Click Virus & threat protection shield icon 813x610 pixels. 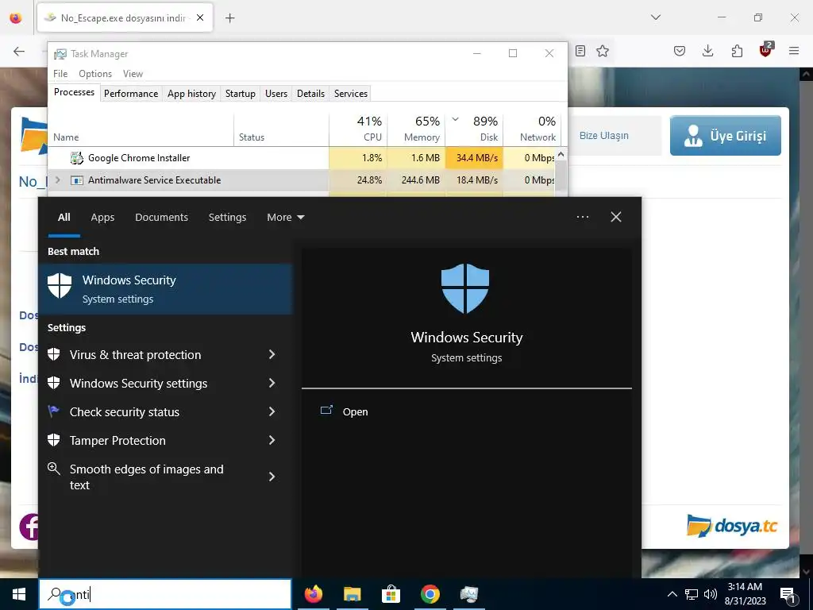[53, 355]
